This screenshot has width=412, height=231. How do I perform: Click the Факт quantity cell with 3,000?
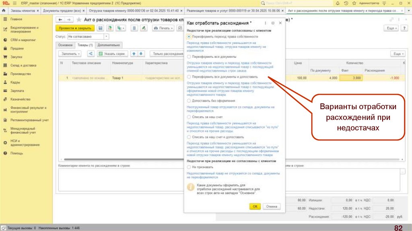[x=350, y=78]
